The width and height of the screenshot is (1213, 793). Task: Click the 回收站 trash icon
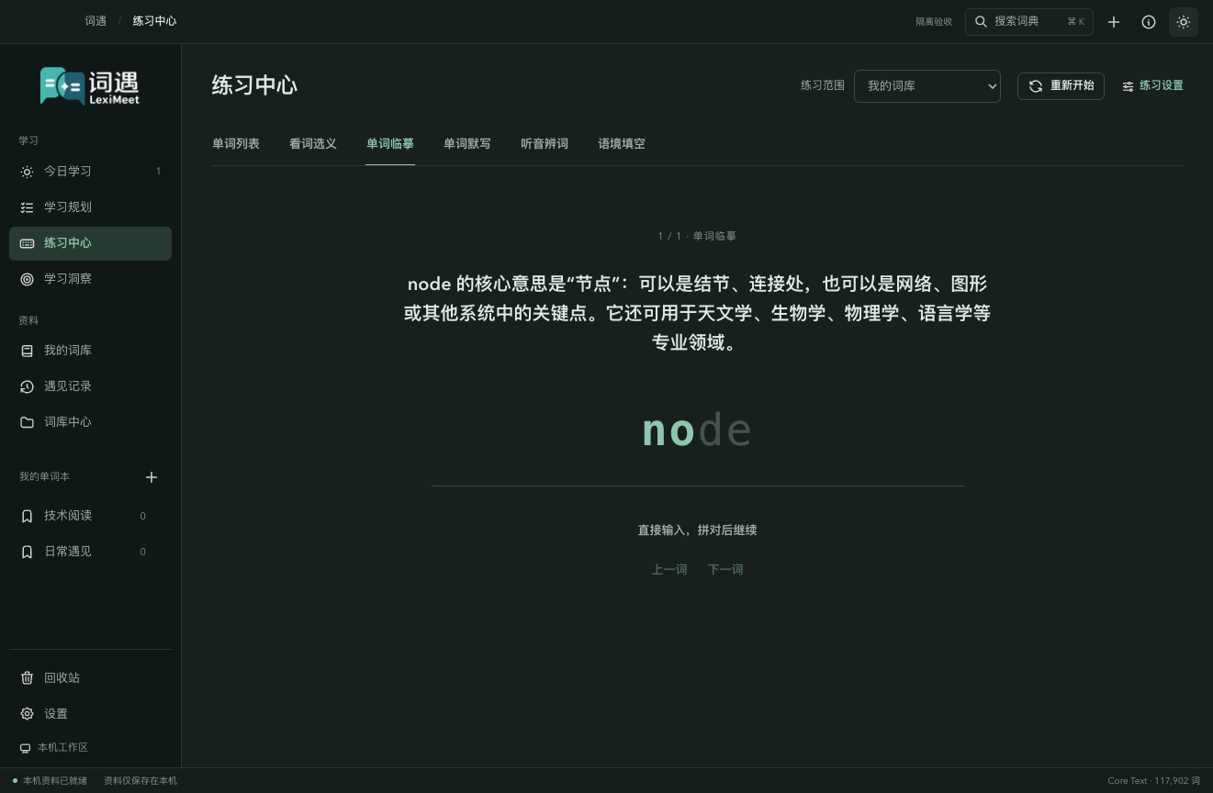(28, 678)
